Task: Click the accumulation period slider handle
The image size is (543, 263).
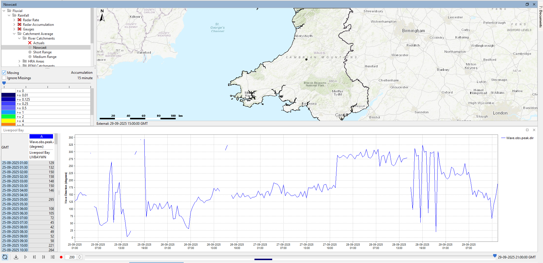Action: point(4,83)
